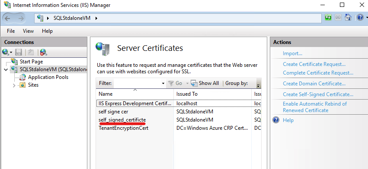Open the Help question mark toolbar icon

360,18
